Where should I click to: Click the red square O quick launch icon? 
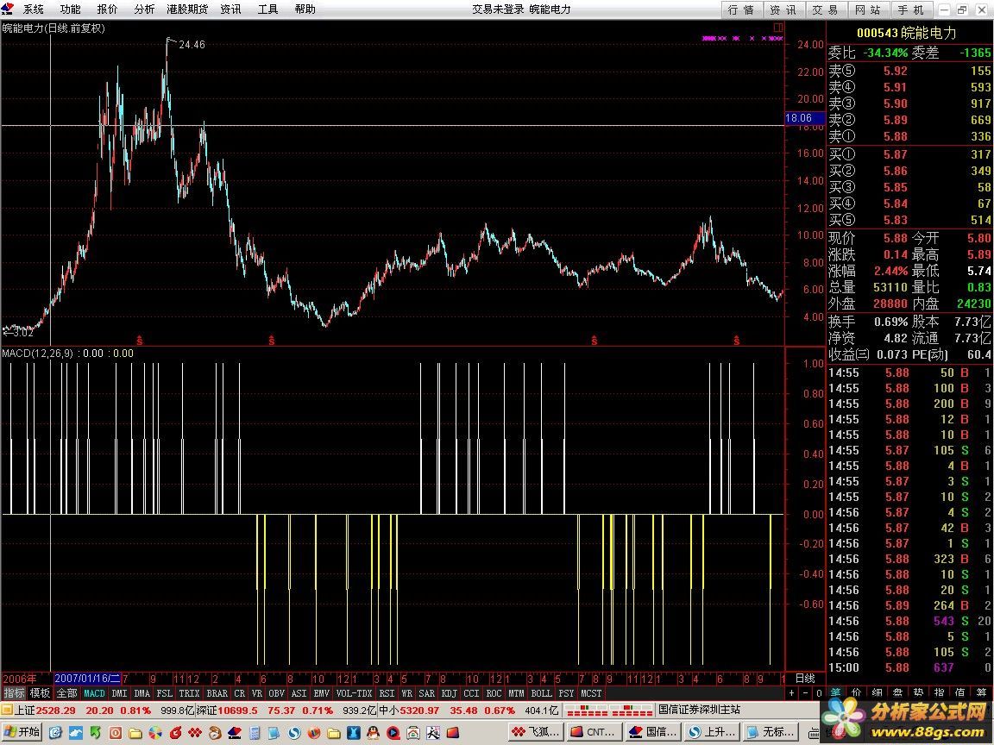point(116,733)
